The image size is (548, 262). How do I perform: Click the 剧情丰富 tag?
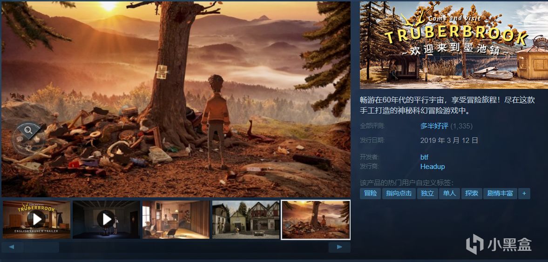(x=500, y=194)
